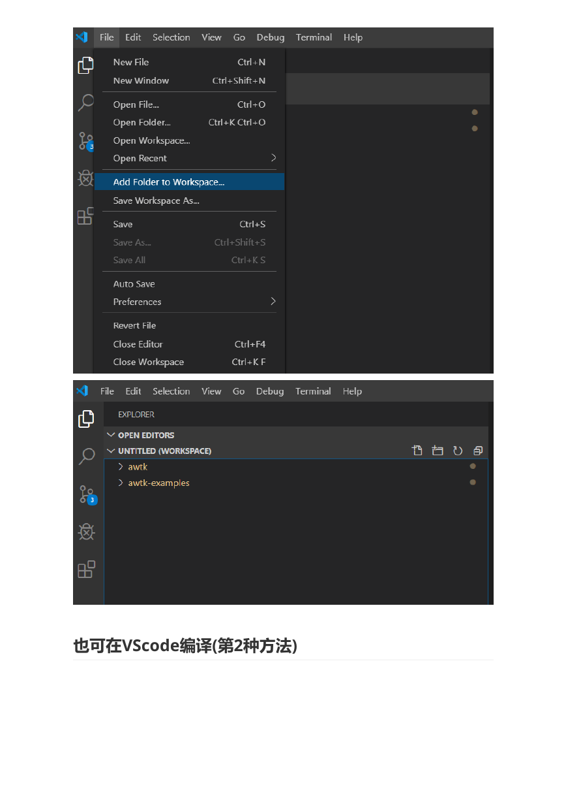Click Debug bug icon beside the open File menu

coord(85,178)
